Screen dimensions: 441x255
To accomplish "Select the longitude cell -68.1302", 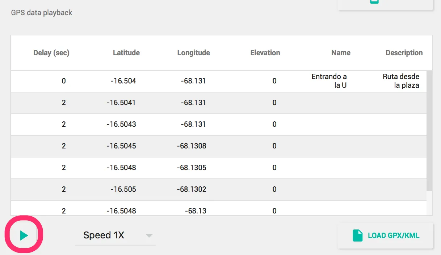I will pyautogui.click(x=192, y=189).
